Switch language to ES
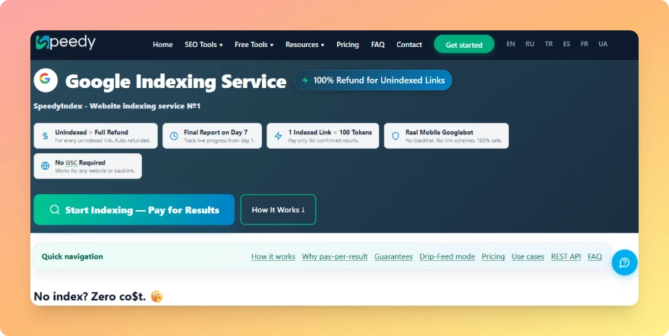 (x=566, y=44)
